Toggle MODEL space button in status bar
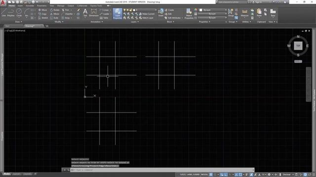This screenshot has width=316, height=177. (x=204, y=175)
